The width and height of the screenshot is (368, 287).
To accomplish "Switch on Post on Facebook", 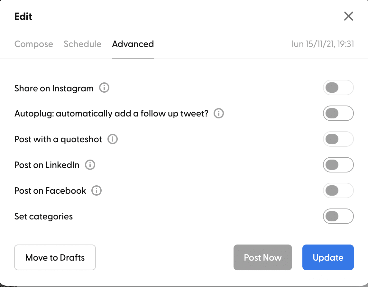I will click(338, 190).
